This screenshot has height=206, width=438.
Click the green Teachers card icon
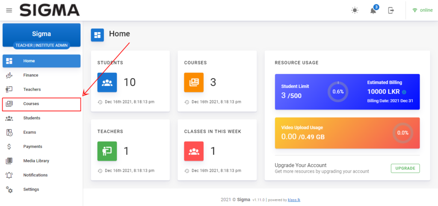coord(107,151)
